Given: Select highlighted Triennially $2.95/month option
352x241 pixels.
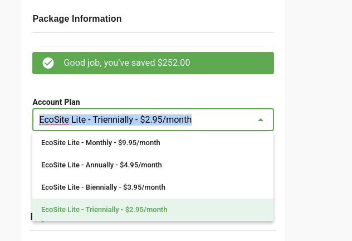Looking at the screenshot, I should pos(153,210).
